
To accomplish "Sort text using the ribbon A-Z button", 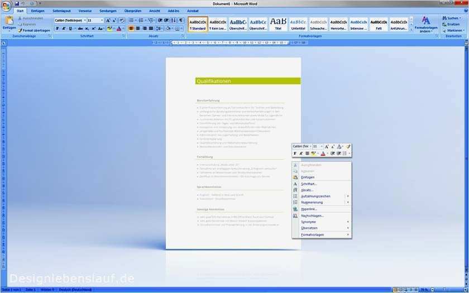I will point(174,20).
